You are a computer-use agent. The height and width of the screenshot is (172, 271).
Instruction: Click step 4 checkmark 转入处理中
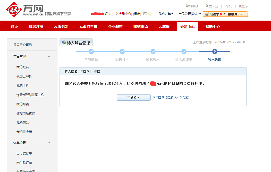click(184, 51)
